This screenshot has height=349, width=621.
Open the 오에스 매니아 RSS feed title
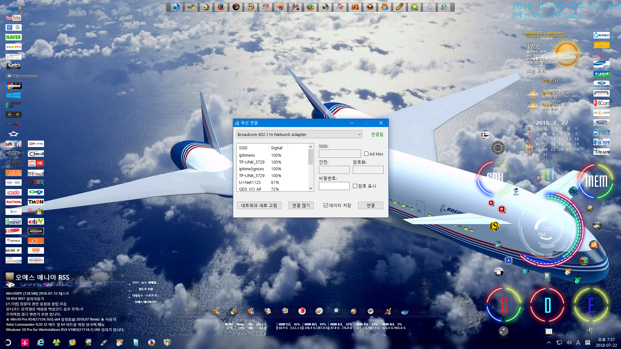pyautogui.click(x=42, y=277)
